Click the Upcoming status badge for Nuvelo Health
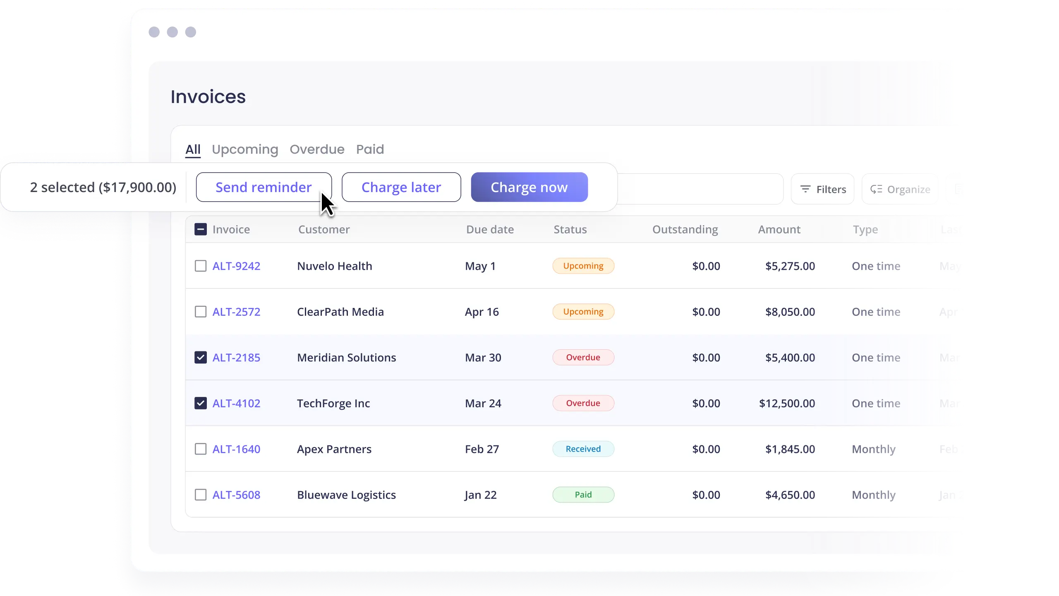The image size is (1059, 596). pos(583,266)
